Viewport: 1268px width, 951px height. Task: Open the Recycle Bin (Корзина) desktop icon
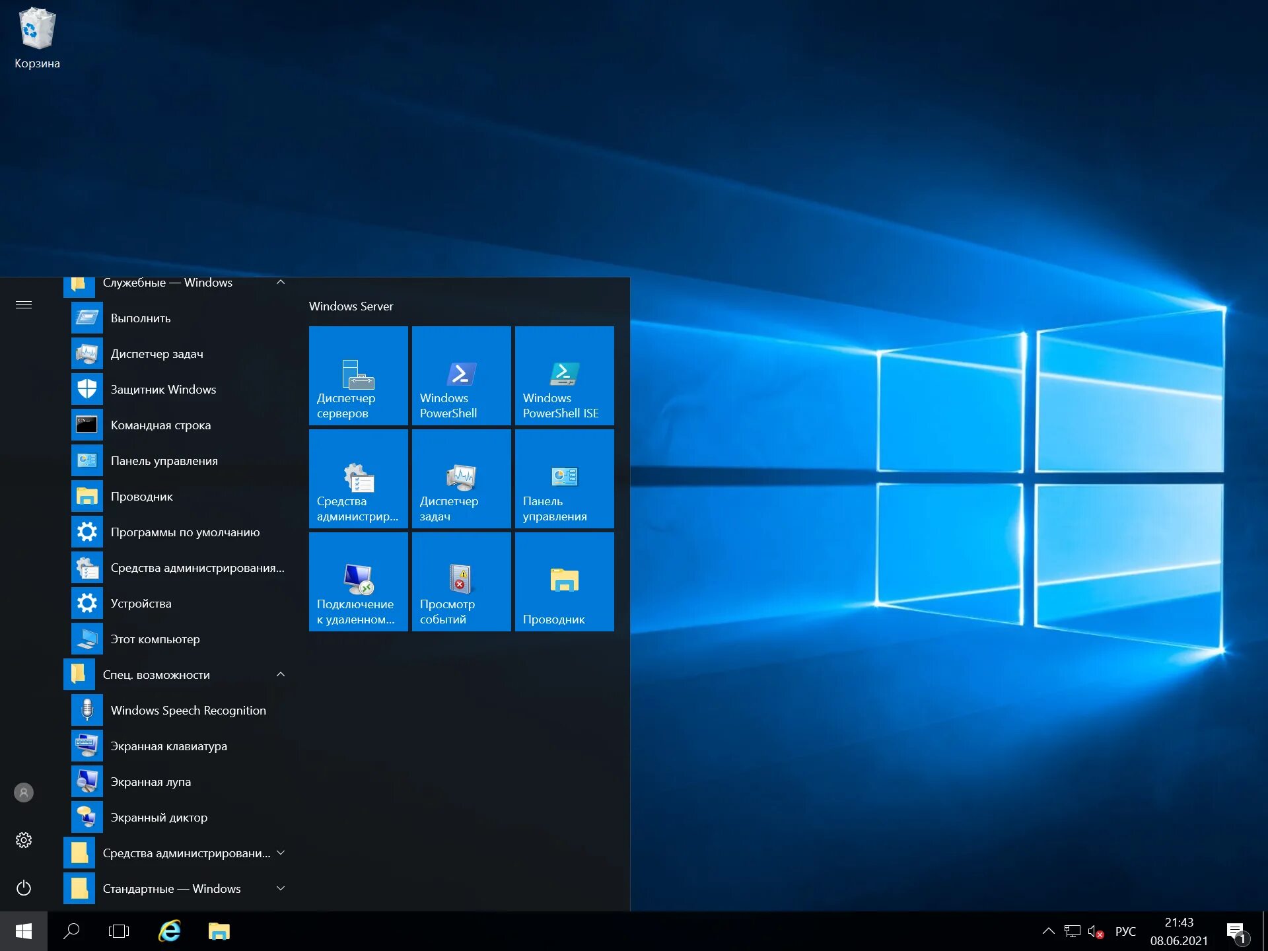(x=37, y=38)
